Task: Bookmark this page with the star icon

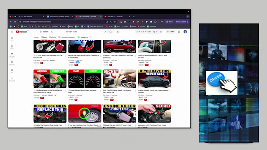Action: (115, 22)
